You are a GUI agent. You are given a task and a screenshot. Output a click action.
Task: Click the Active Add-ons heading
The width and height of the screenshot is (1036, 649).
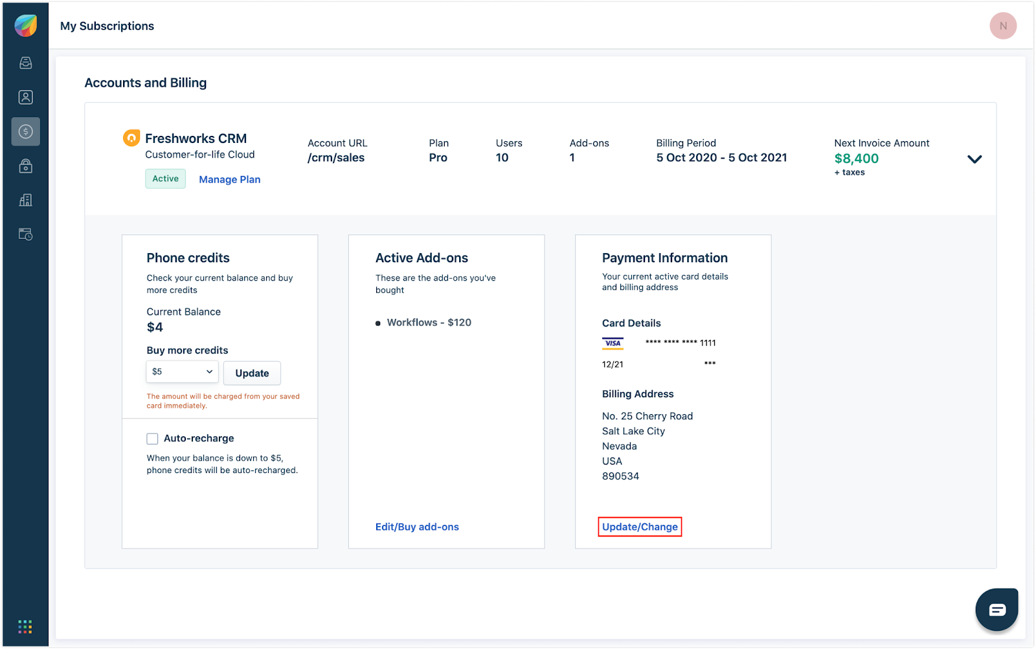[422, 258]
